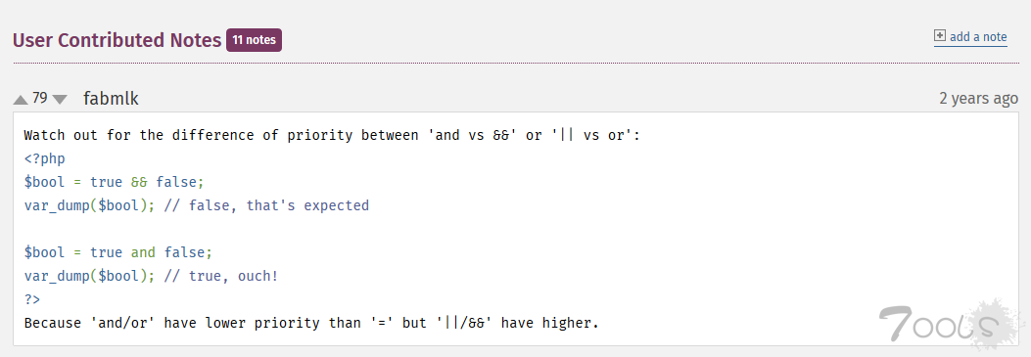Upvote the note by fabmlk
Screen dimensions: 1031x357
pos(21,100)
